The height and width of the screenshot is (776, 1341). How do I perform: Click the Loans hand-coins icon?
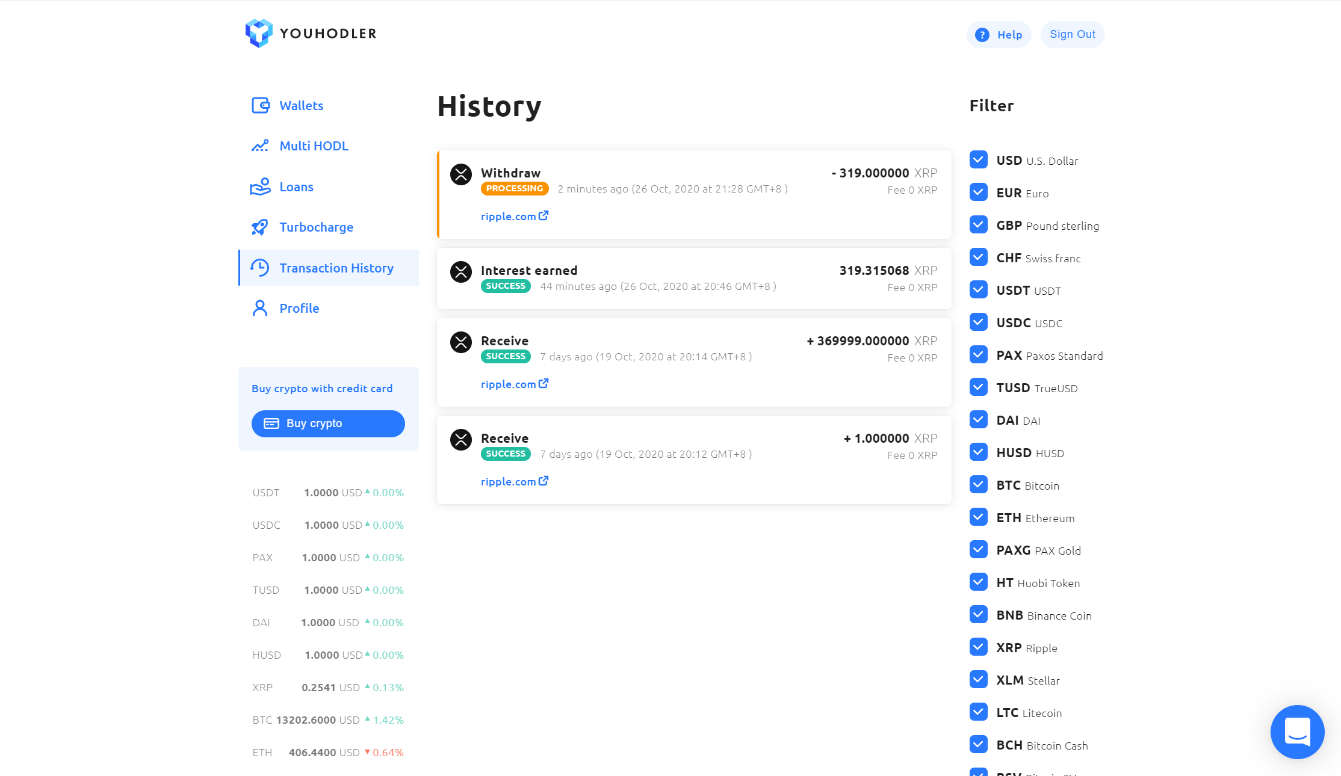pyautogui.click(x=260, y=186)
